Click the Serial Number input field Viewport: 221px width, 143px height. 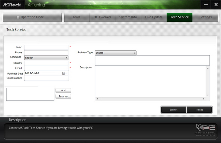[x=47, y=78]
